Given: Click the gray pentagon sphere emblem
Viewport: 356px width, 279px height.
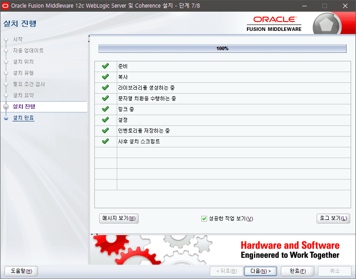Looking at the screenshot, I should click(326, 25).
